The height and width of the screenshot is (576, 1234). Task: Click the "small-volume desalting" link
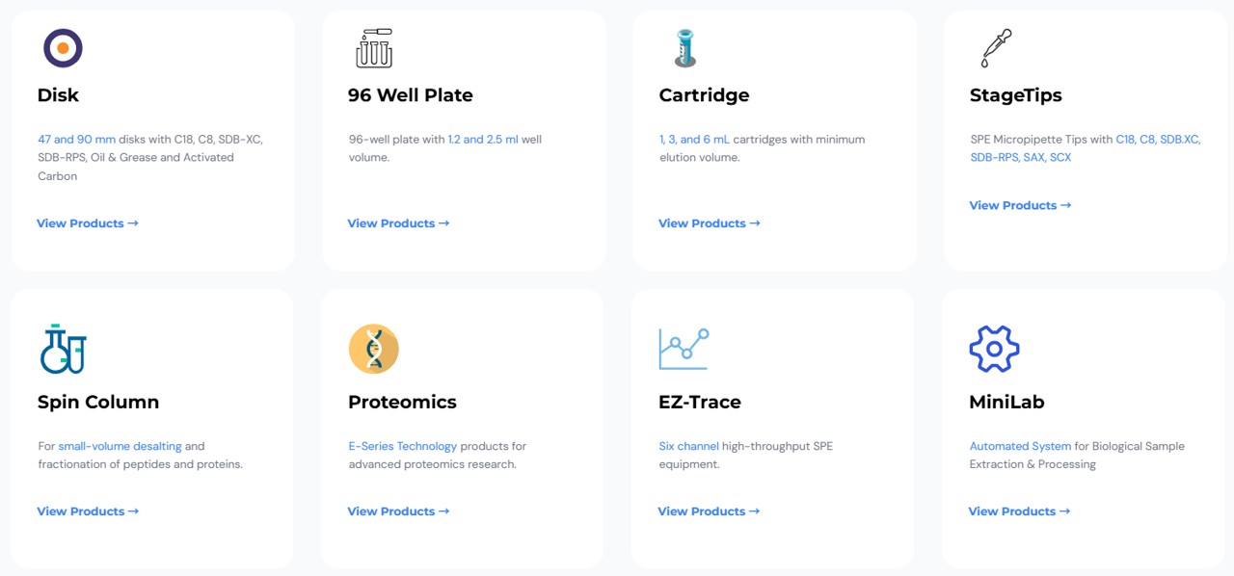tap(120, 447)
